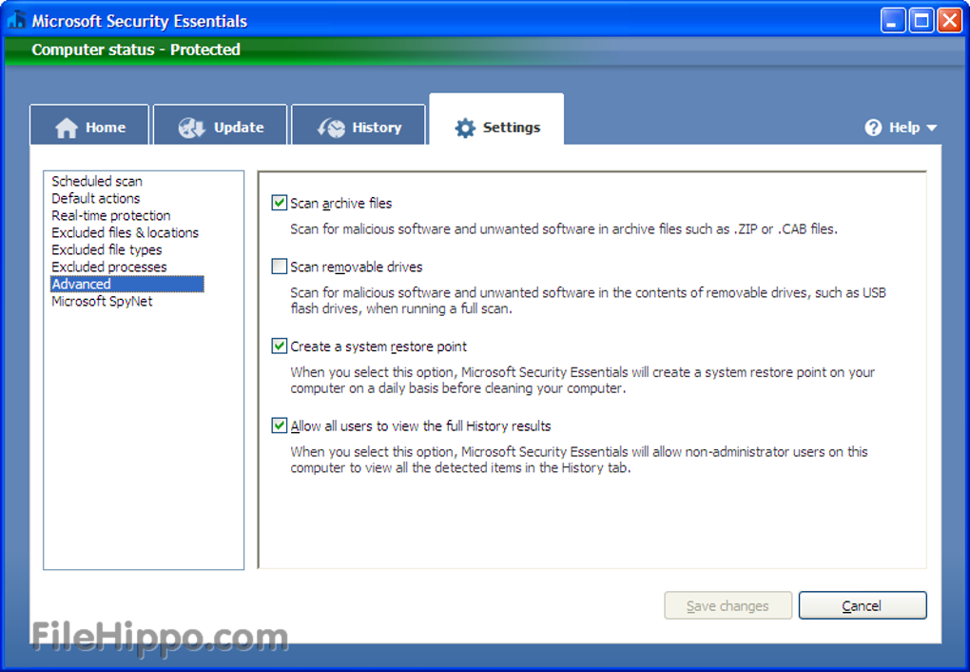Select Excluded files & locations
This screenshot has width=970, height=672.
pos(125,232)
